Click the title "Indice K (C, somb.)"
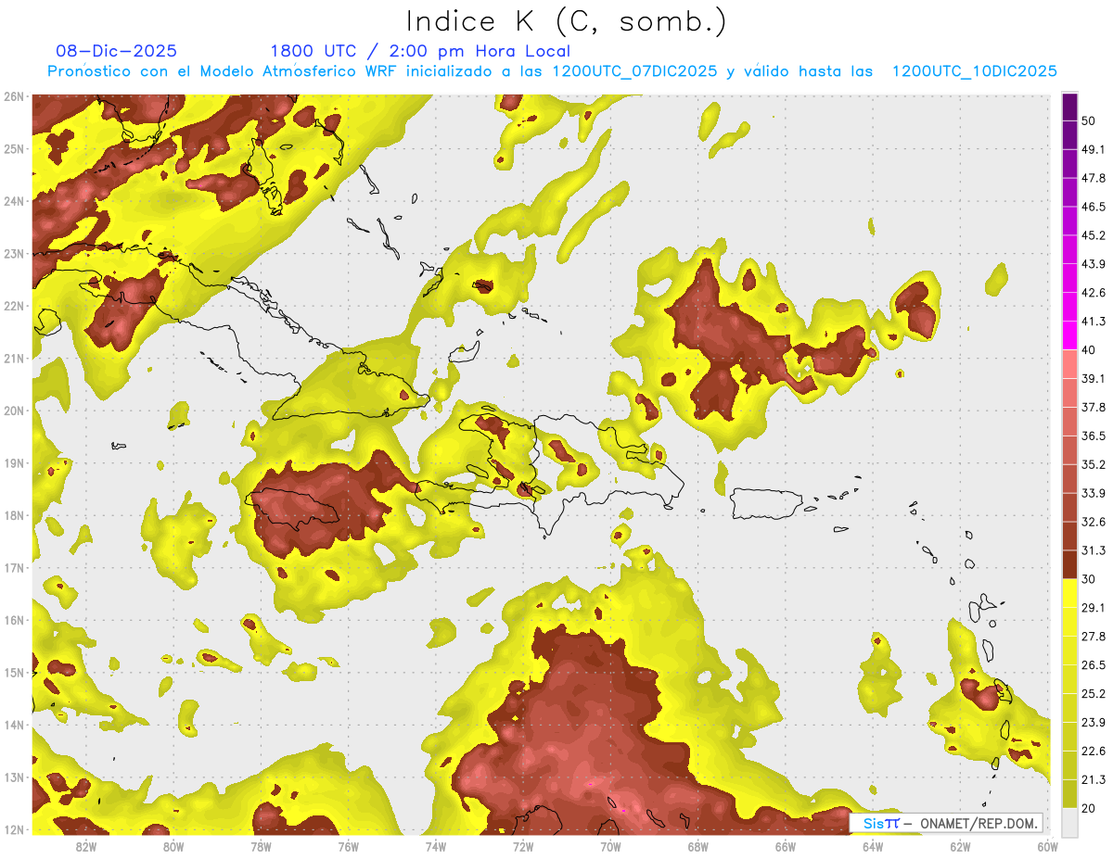This screenshot has height=859, width=1113. coord(567,21)
